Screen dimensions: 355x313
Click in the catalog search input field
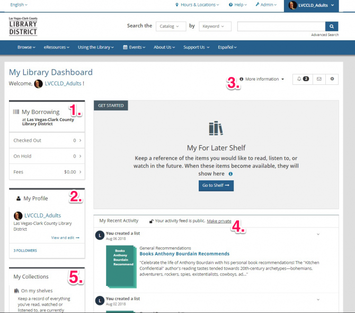[281, 27]
